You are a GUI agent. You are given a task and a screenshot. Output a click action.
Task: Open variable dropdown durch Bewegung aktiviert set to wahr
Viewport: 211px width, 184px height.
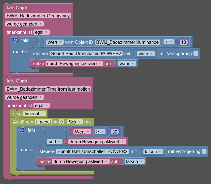coord(74,64)
